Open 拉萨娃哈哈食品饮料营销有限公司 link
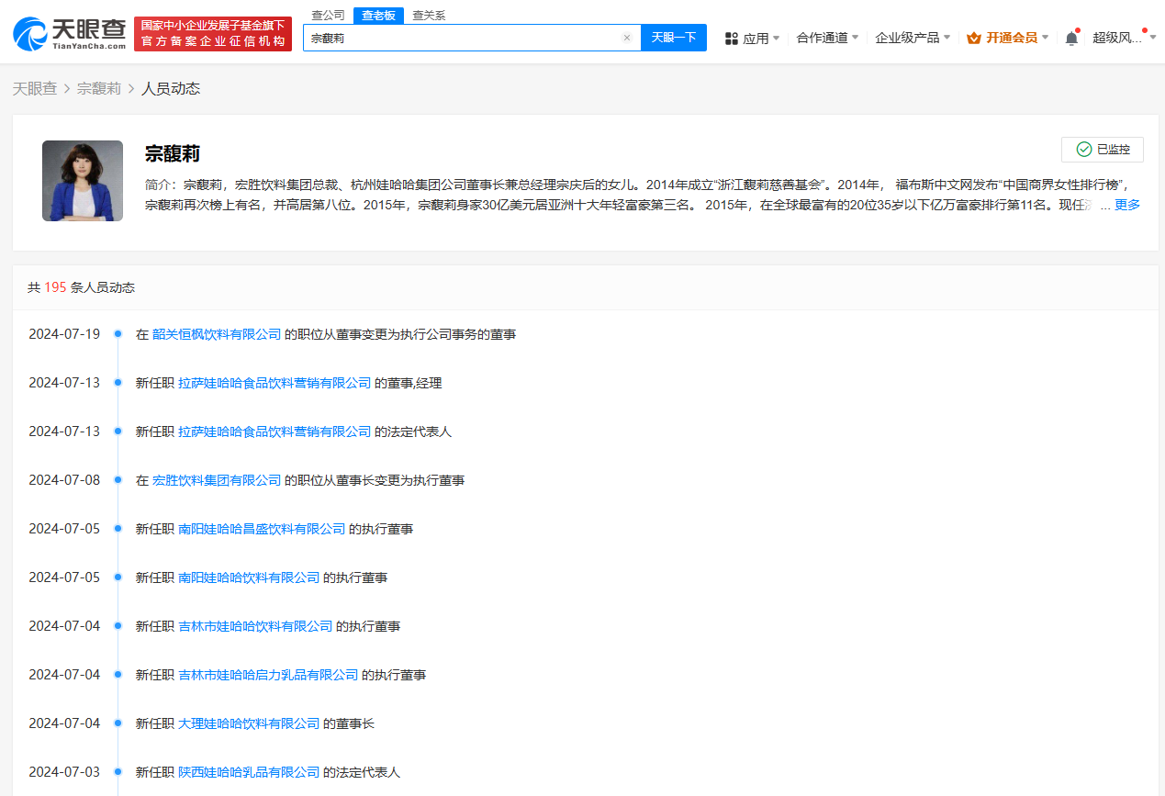This screenshot has height=796, width=1165. (272, 383)
